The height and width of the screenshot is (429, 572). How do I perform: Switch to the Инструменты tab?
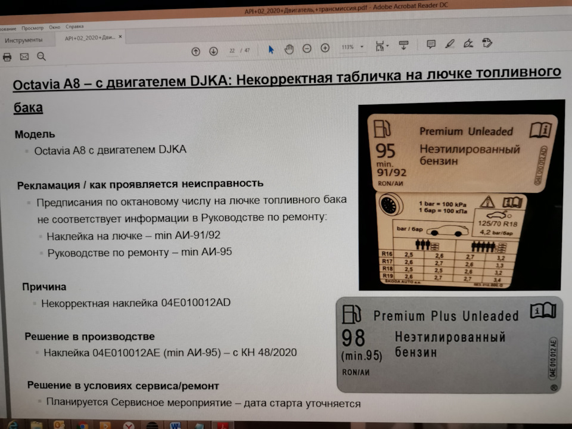[x=24, y=40]
